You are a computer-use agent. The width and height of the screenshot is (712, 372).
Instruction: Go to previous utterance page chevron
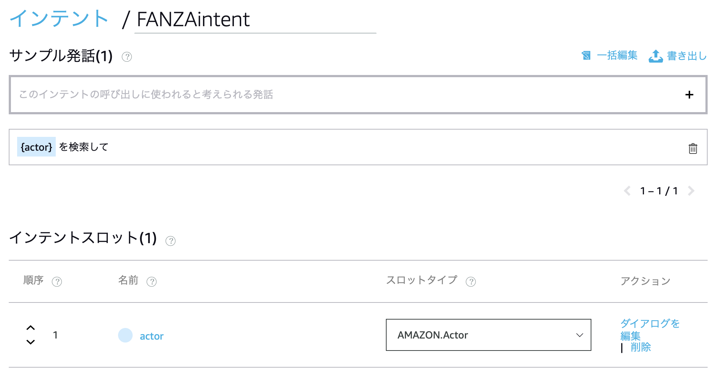coord(627,191)
